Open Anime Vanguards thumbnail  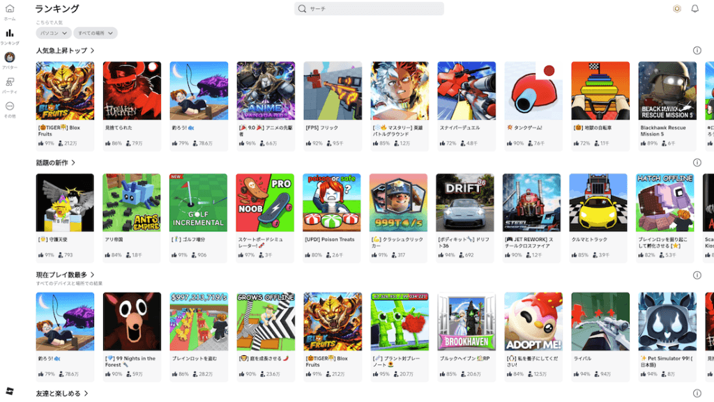pos(266,91)
